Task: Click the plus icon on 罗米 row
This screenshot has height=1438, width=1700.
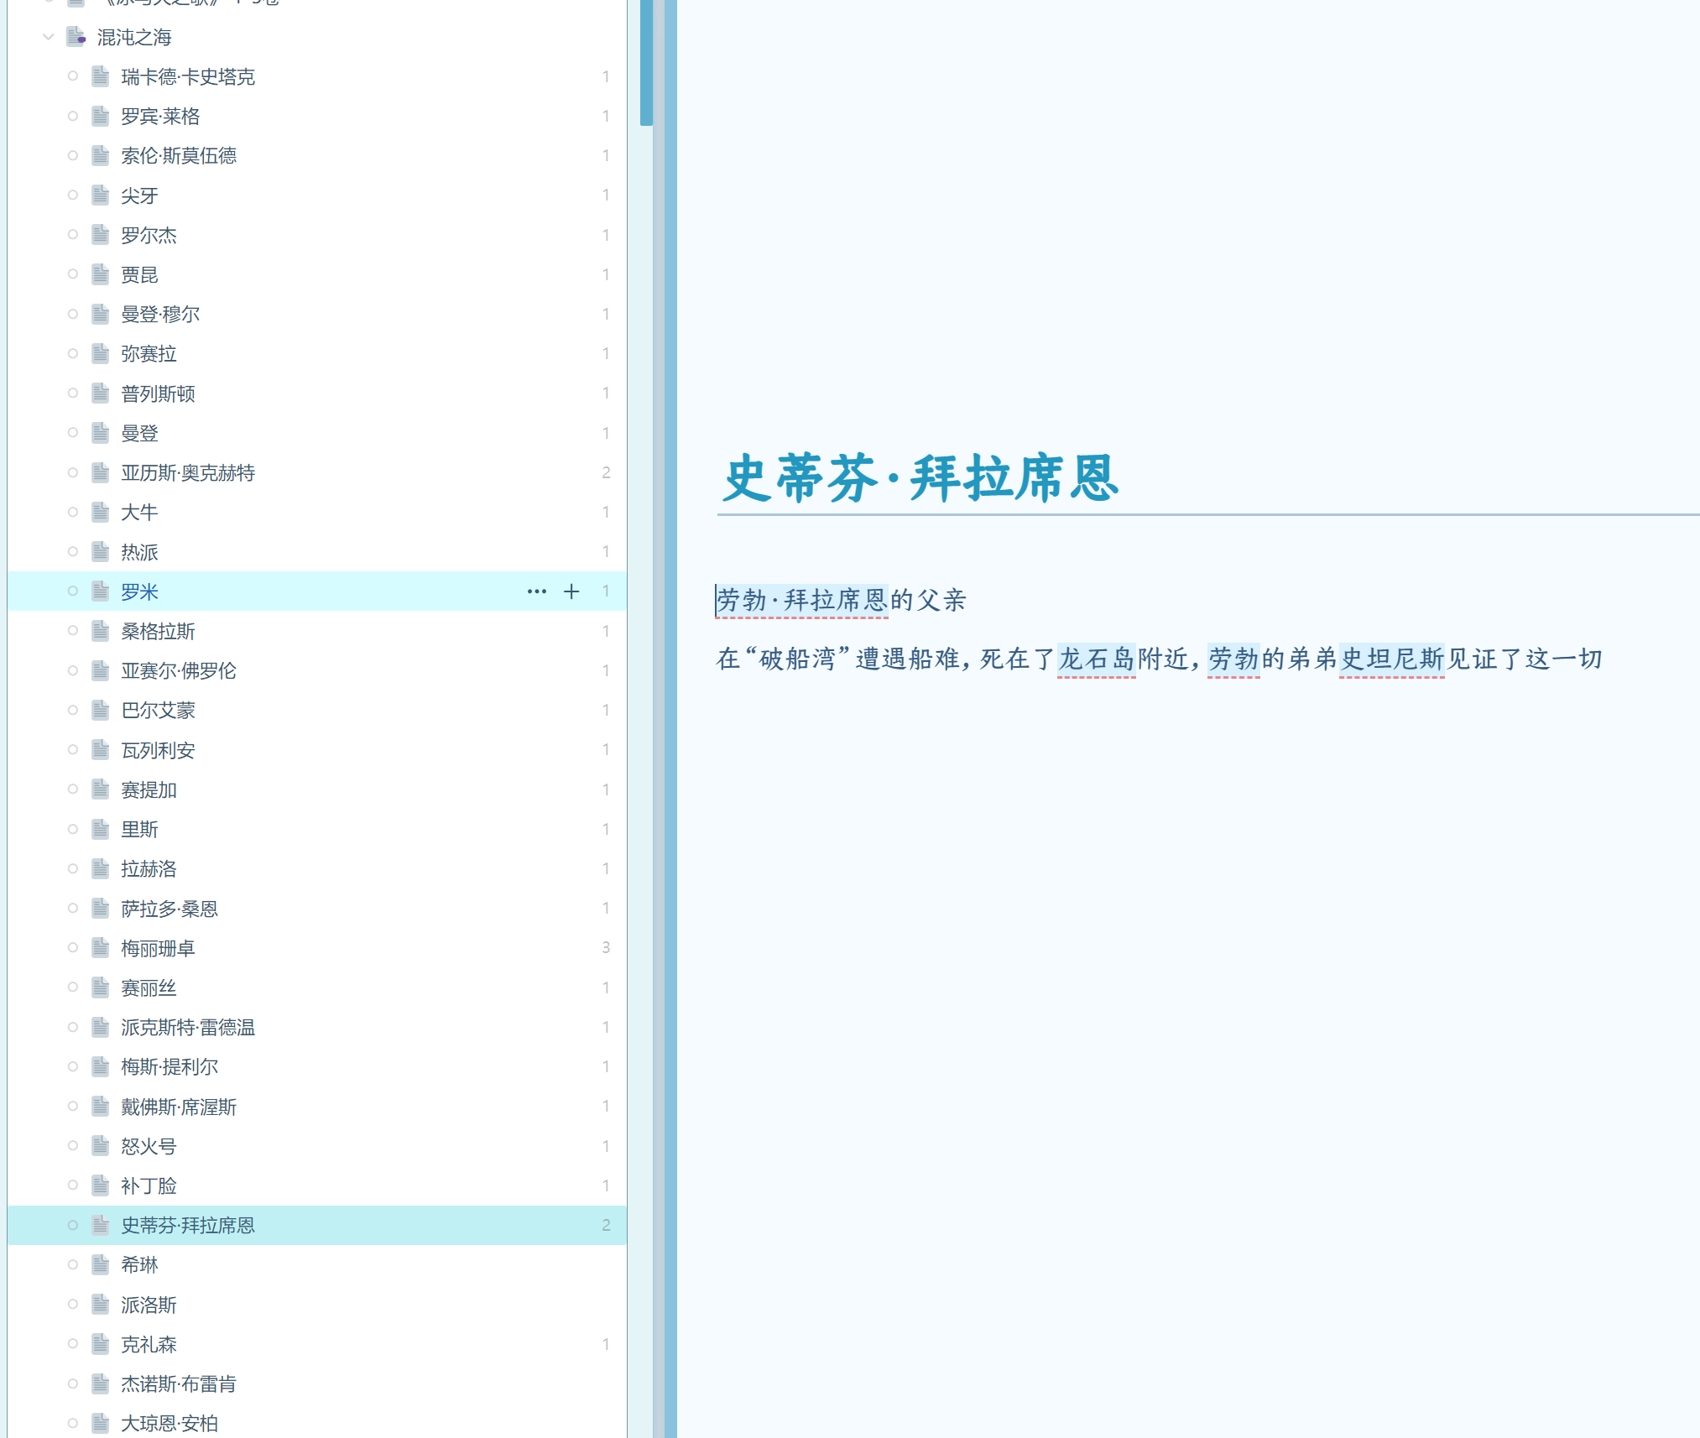Action: 571,591
